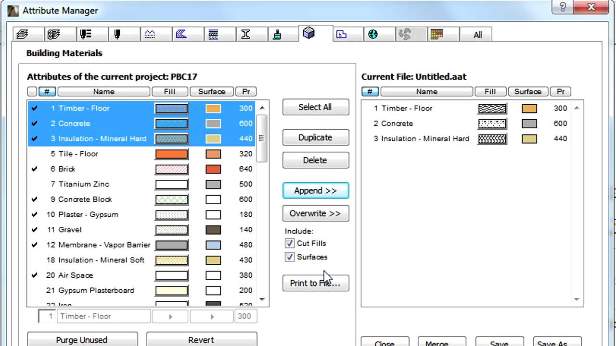
Task: Click the Delete button
Action: pos(315,160)
